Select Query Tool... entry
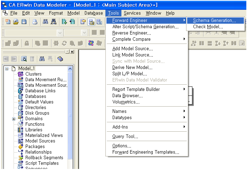The image size is (247, 170). [x=146, y=136]
